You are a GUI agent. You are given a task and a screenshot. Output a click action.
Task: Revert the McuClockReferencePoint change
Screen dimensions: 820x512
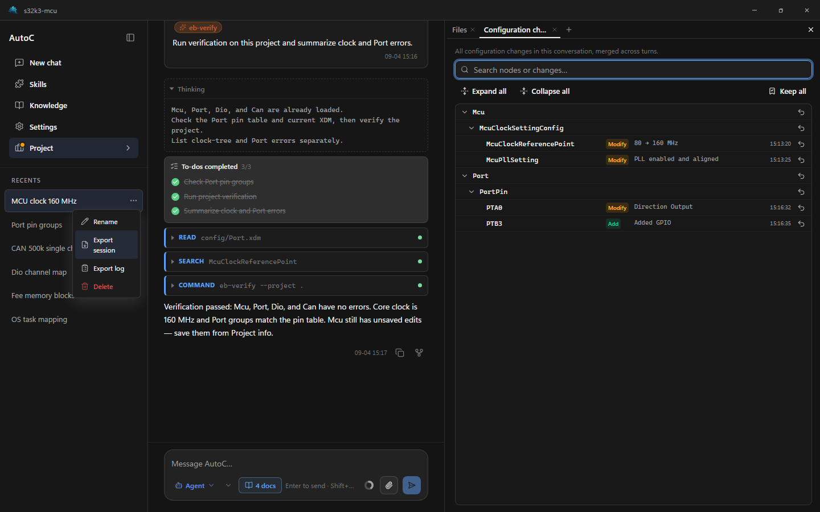pos(801,144)
